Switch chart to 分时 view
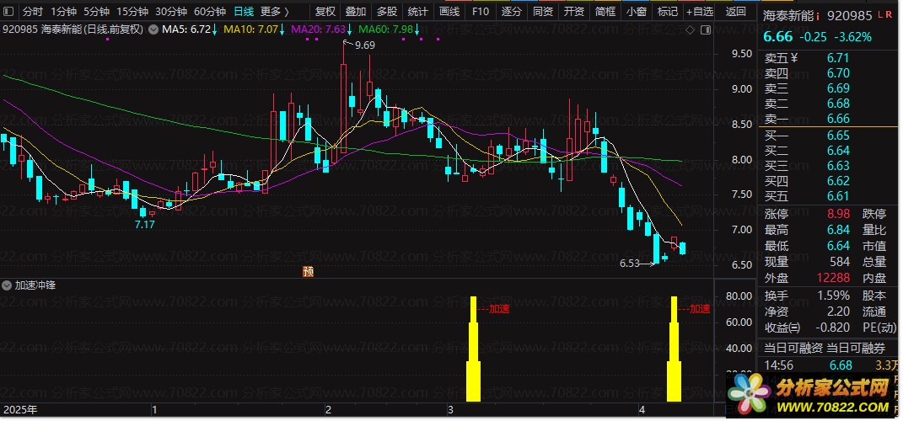Viewport: 903px width, 421px height. 32,12
